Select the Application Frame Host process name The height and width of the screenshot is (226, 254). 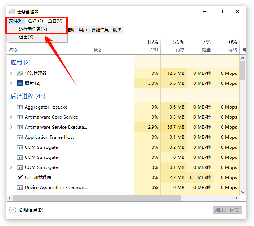point(49,137)
